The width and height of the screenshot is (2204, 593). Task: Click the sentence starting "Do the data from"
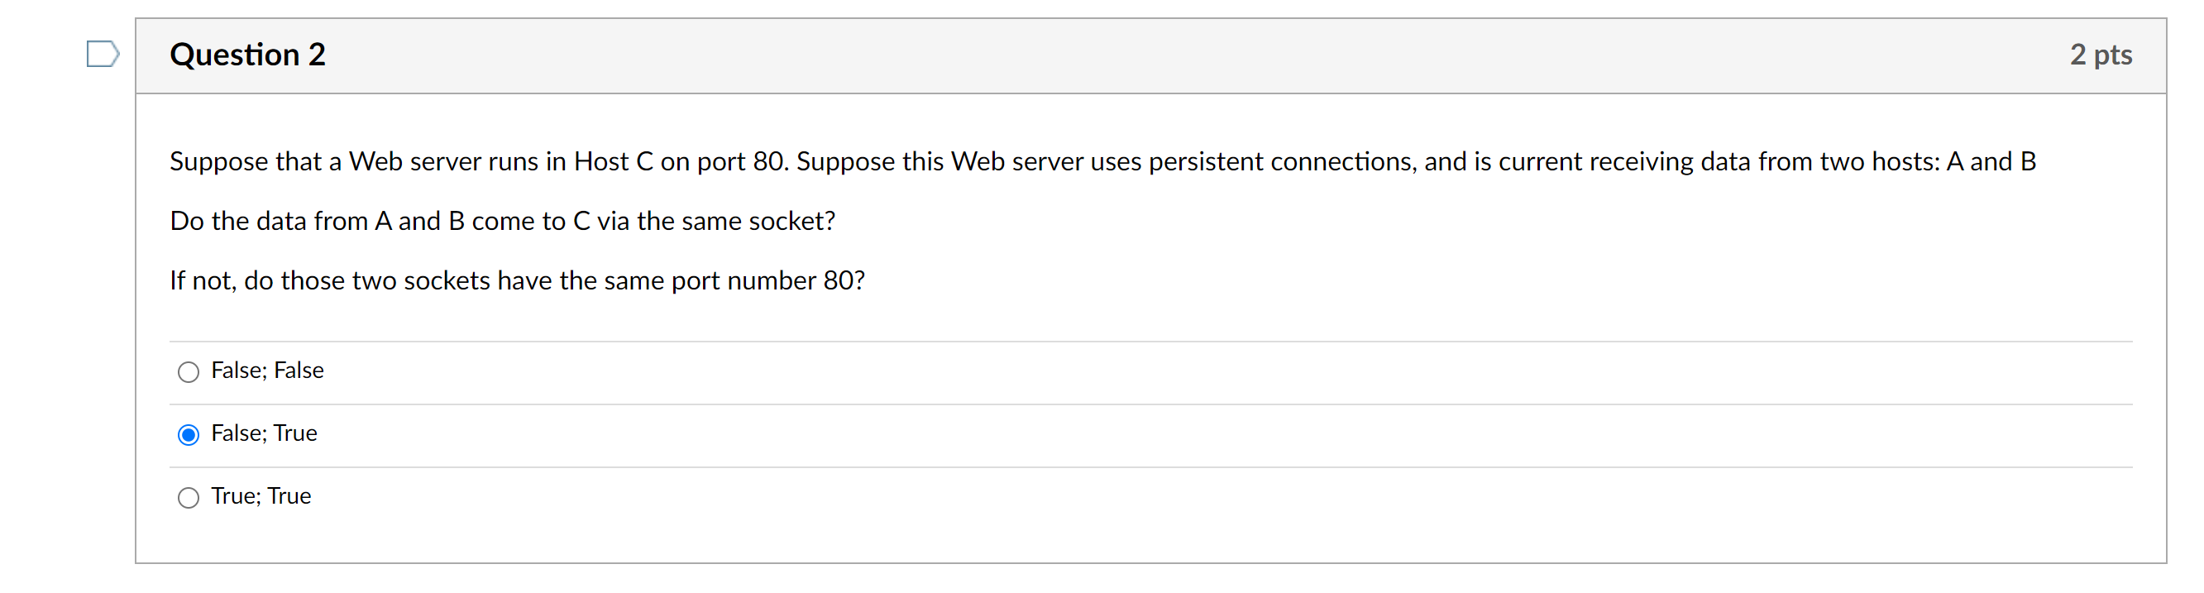tap(502, 221)
